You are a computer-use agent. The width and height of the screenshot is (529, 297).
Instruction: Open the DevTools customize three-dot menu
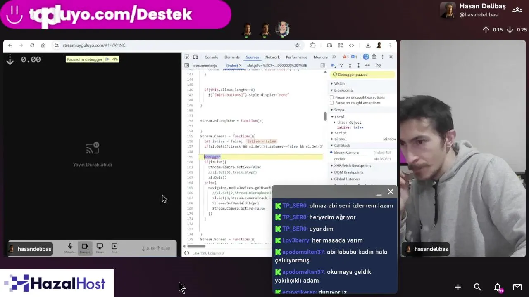pyautogui.click(x=382, y=57)
